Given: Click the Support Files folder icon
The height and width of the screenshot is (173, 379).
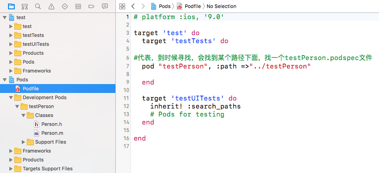Looking at the screenshot, I should (30, 142).
